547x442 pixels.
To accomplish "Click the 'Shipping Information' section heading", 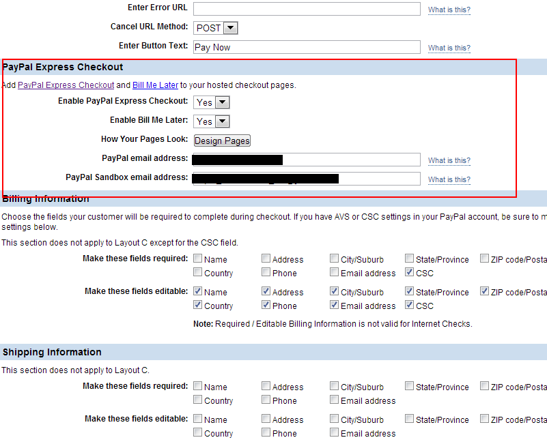I will 52,352.
